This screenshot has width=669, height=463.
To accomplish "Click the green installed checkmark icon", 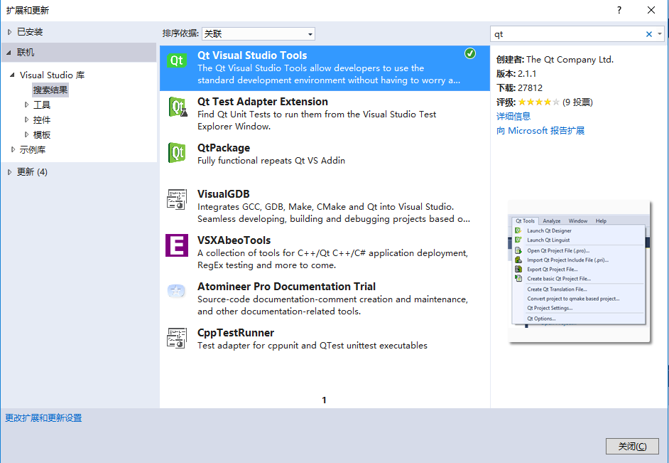I will point(469,53).
